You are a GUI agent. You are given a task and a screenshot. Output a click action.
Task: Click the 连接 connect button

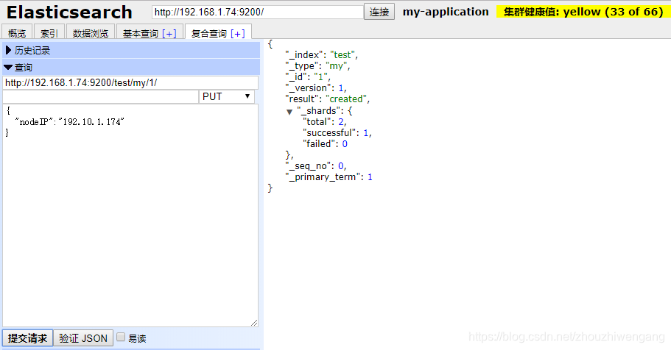coord(379,12)
